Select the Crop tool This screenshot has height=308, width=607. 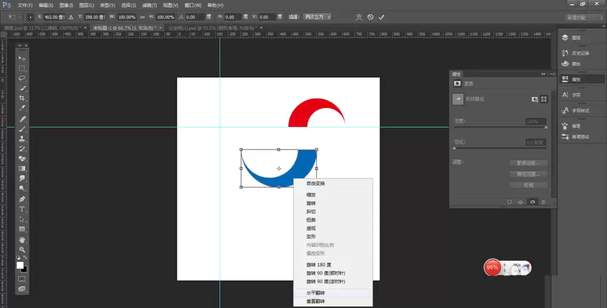click(22, 98)
